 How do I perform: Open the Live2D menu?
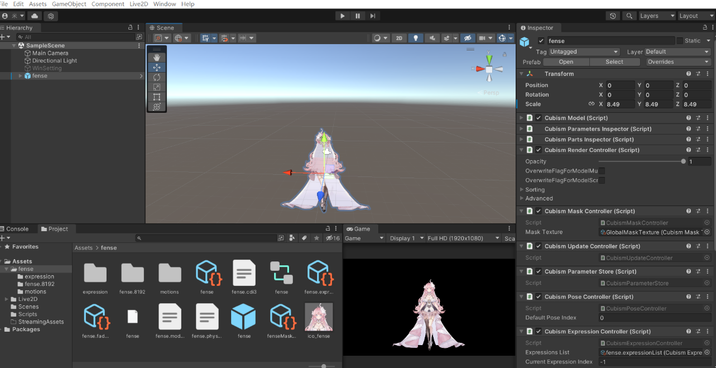138,4
